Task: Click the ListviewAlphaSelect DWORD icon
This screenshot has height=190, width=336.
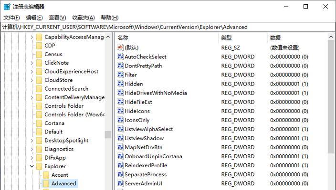Action: pos(120,129)
